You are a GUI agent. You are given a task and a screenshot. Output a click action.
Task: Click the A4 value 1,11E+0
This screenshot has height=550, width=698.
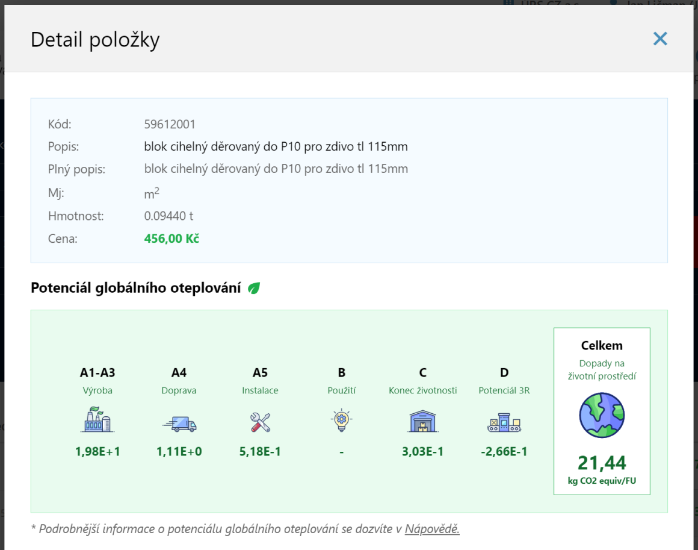(179, 451)
